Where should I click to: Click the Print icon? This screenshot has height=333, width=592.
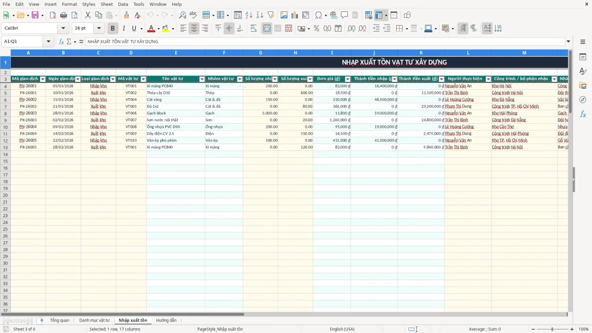[x=64, y=15]
